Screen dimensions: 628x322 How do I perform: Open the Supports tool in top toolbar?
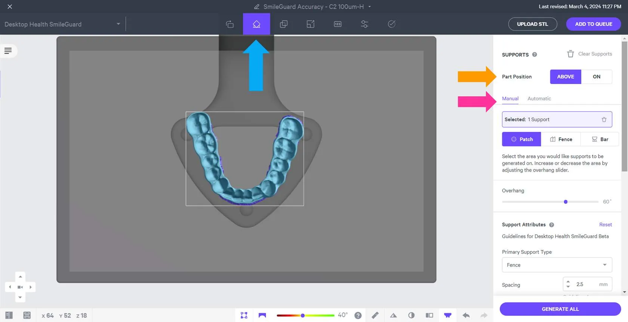(256, 24)
